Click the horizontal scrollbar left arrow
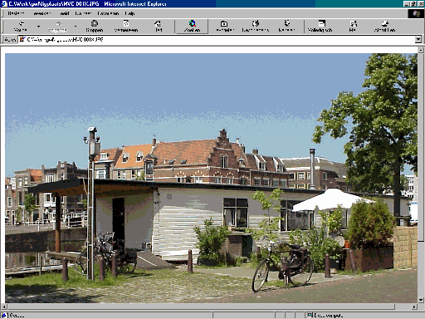 click(4, 307)
